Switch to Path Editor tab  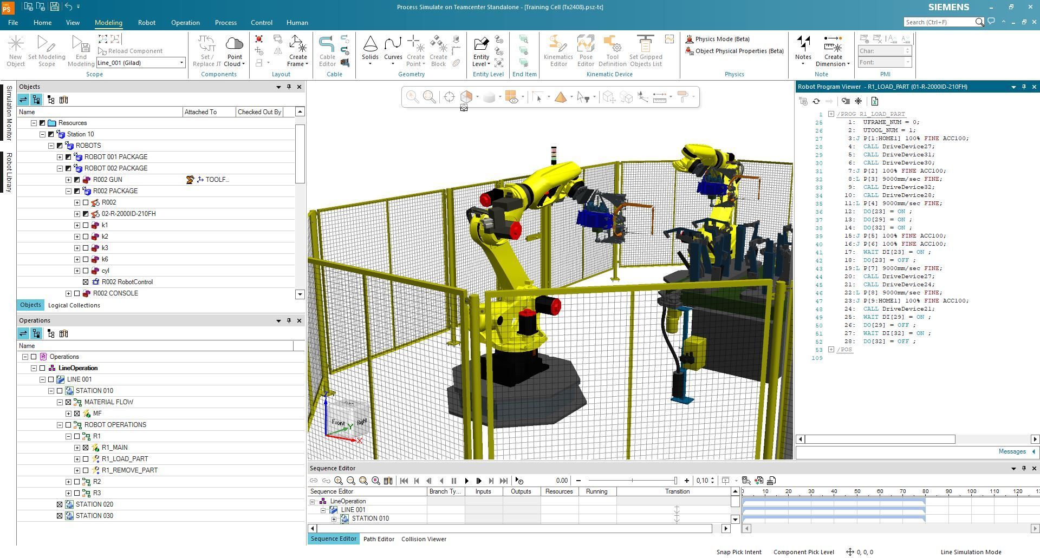click(x=379, y=539)
